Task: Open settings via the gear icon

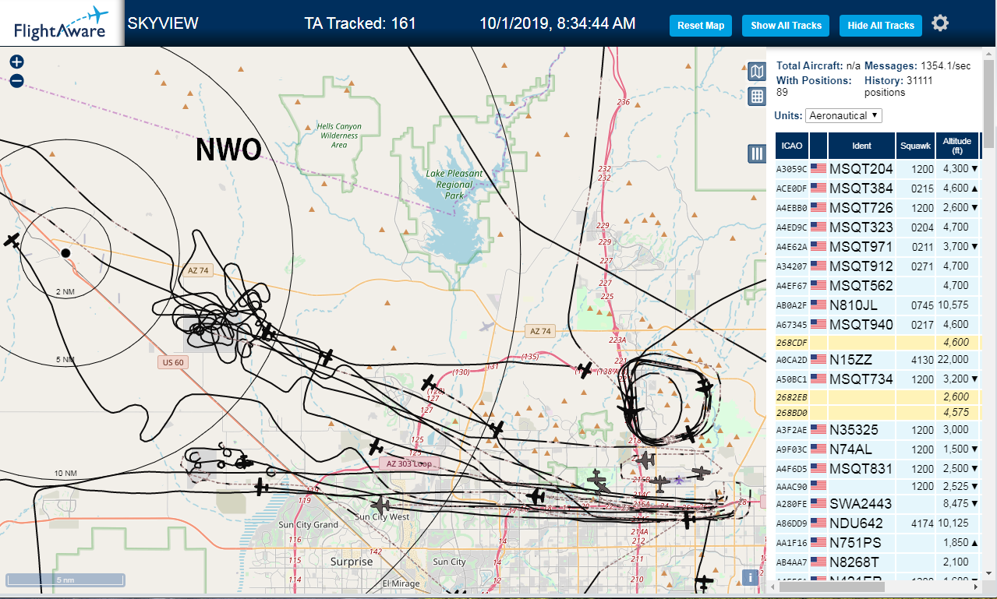Action: click(940, 23)
